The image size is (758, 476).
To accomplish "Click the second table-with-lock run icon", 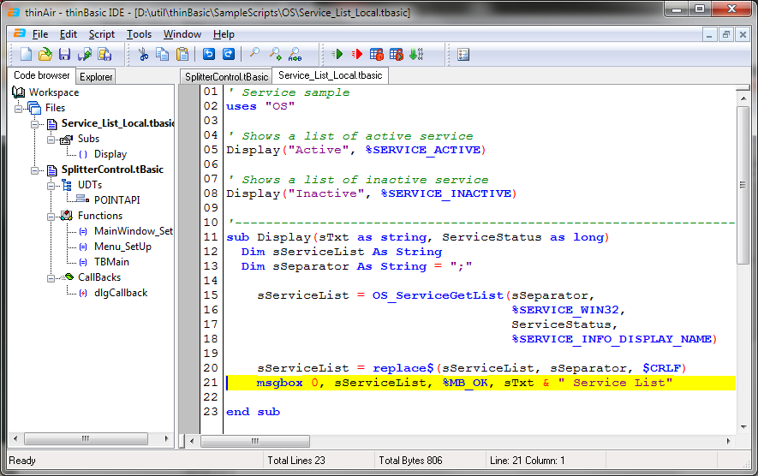I will pos(397,54).
